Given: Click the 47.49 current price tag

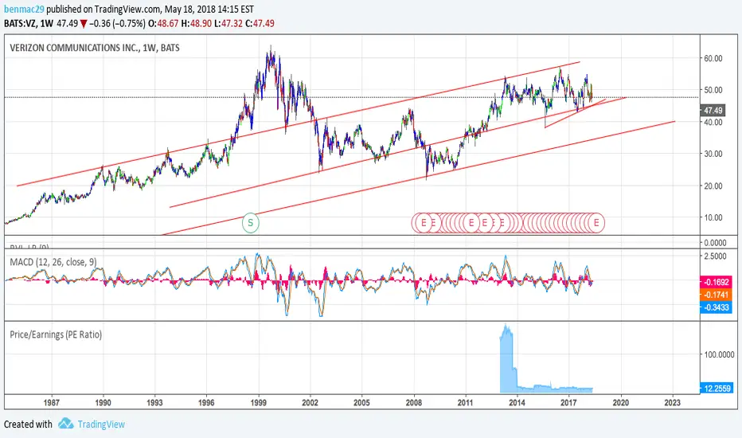Looking at the screenshot, I should point(713,111).
